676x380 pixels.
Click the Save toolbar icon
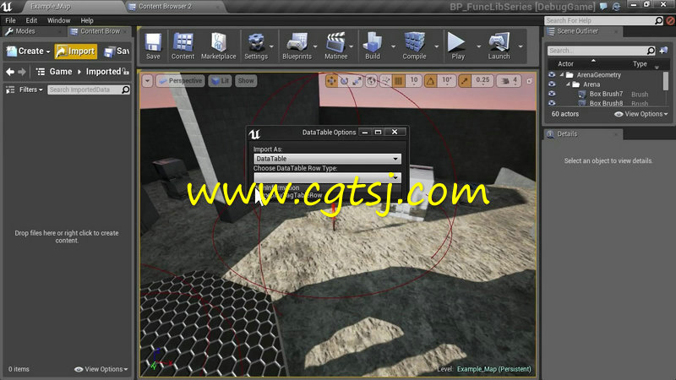(153, 46)
